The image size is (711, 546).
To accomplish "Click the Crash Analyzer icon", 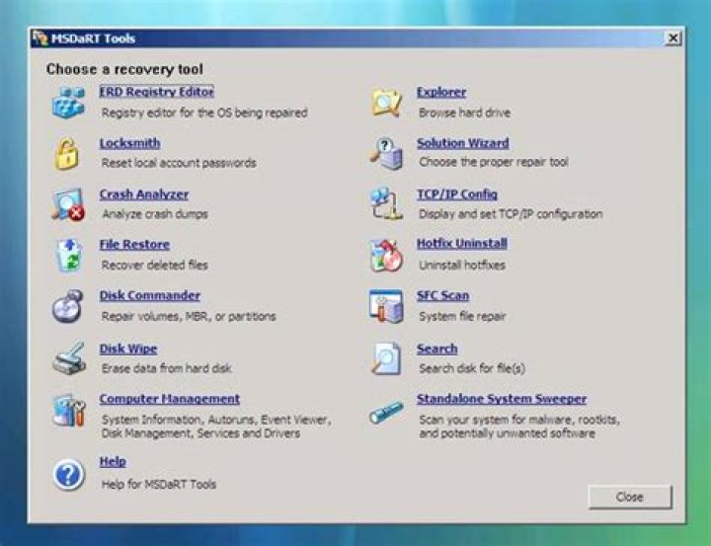I will tap(68, 204).
